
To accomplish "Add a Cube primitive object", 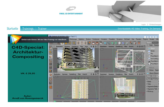I will (105, 43).
